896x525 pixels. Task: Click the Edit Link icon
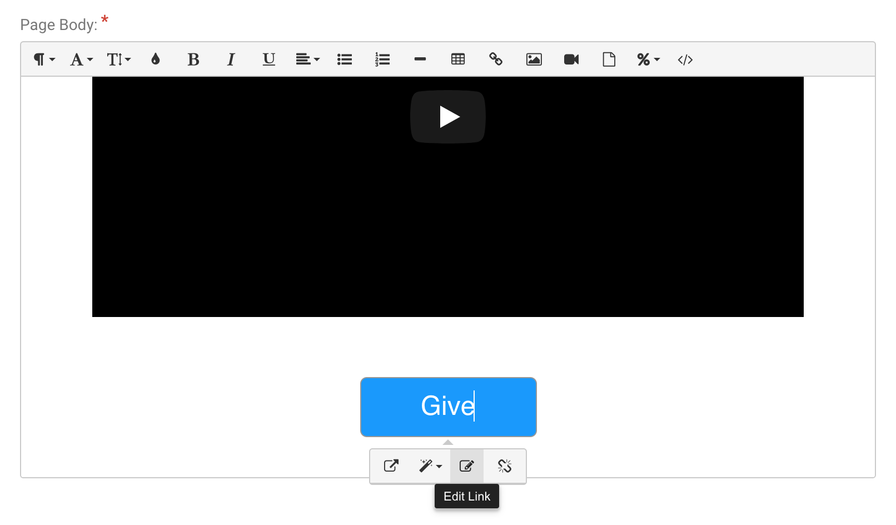pos(467,466)
